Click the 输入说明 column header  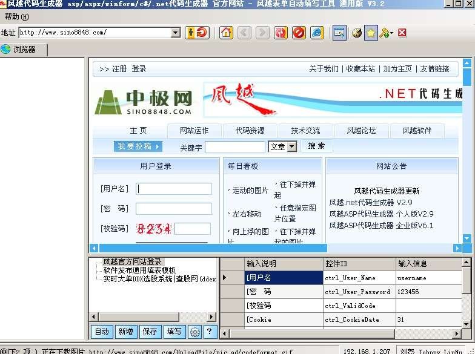(284, 264)
